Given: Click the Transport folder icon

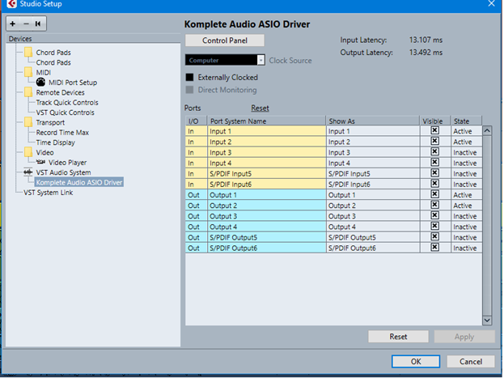Looking at the screenshot, I should (x=28, y=122).
